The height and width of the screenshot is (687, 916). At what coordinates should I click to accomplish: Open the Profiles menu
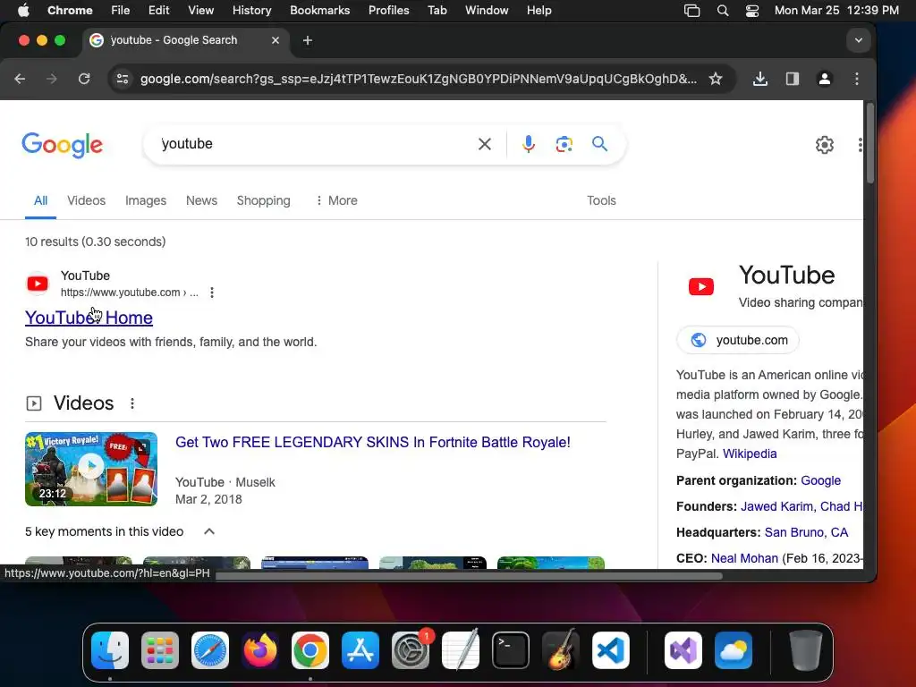pyautogui.click(x=388, y=11)
